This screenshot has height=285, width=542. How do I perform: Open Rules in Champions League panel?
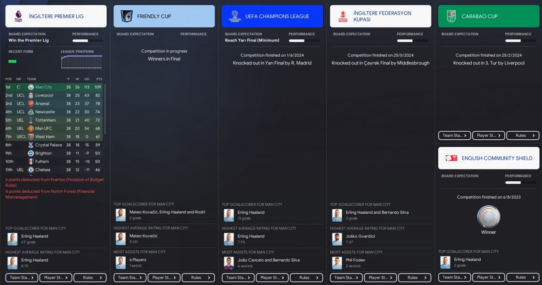coord(307,278)
